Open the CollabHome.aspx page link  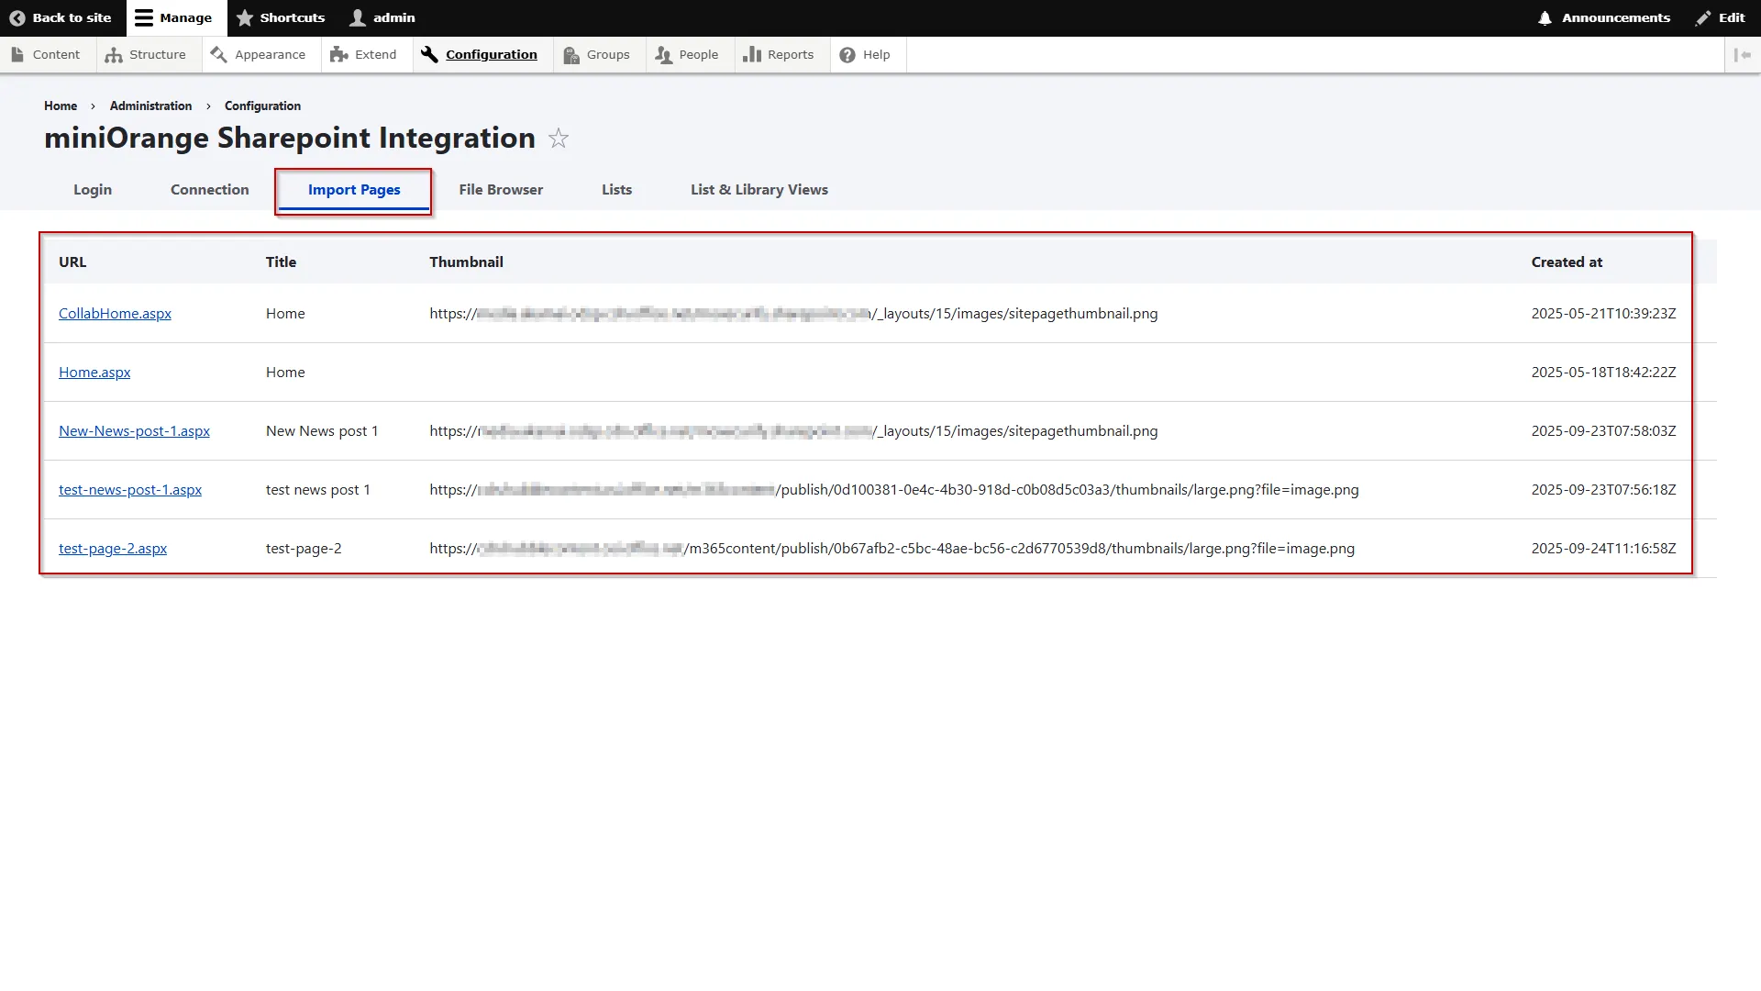pos(115,313)
